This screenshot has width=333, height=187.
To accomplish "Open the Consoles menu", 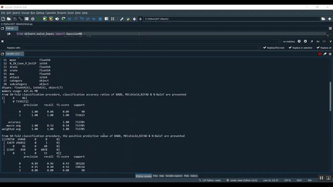I will coord(51,13).
